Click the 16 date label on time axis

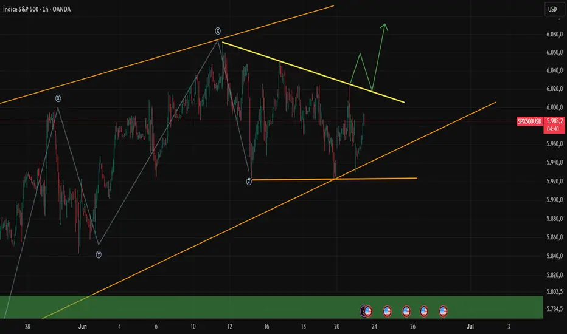tap(266, 327)
